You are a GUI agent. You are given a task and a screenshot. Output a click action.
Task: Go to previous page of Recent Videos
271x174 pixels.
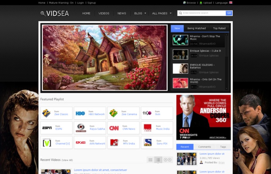tap(165, 160)
